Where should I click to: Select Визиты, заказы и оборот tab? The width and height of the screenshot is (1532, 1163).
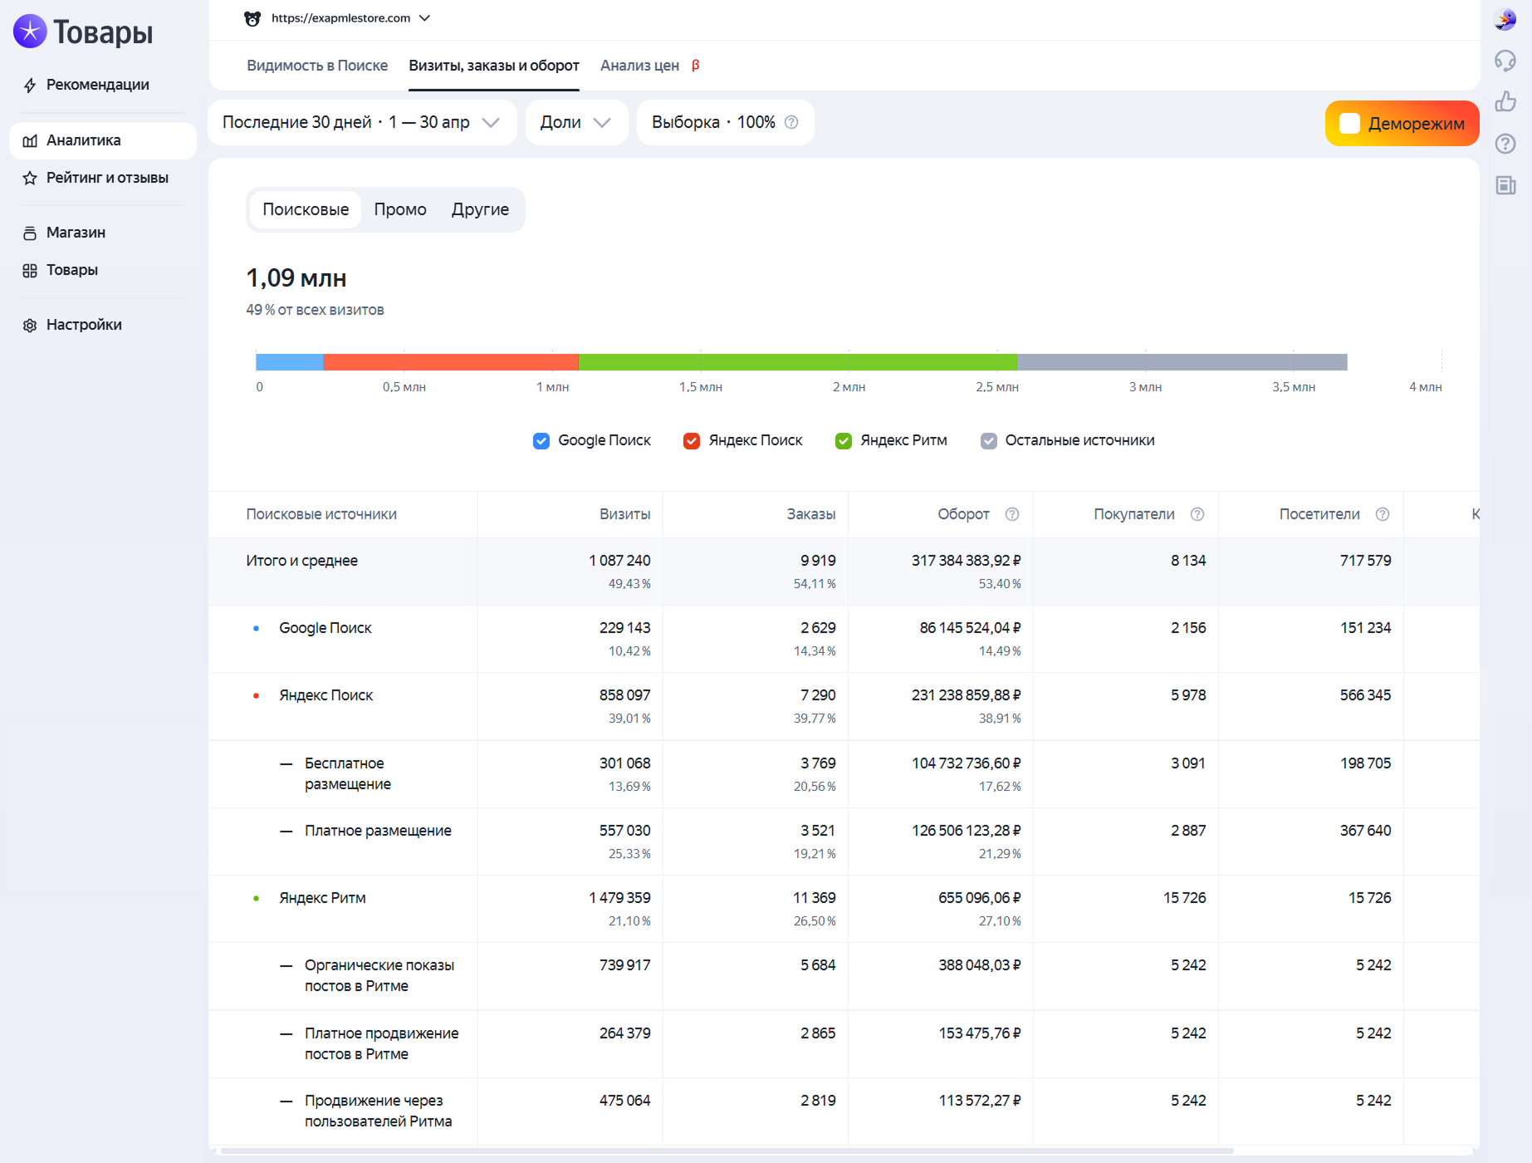[x=494, y=66]
